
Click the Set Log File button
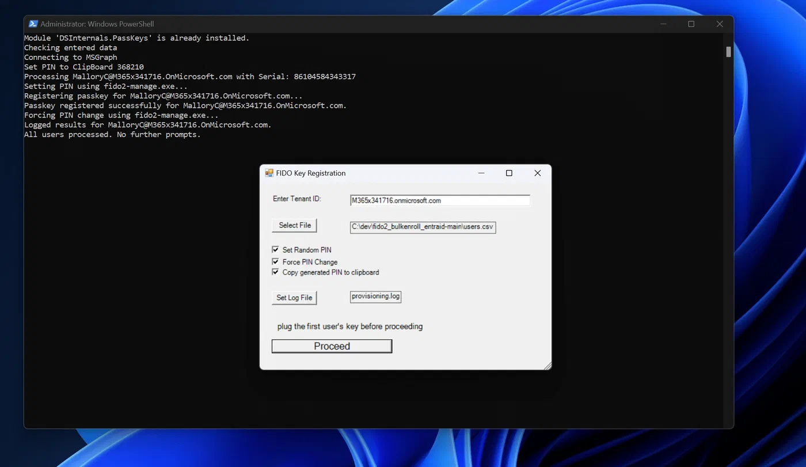[x=294, y=298]
